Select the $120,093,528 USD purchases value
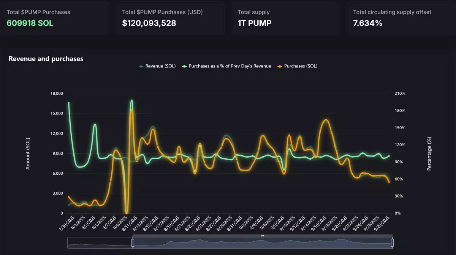456x255 pixels. [149, 23]
